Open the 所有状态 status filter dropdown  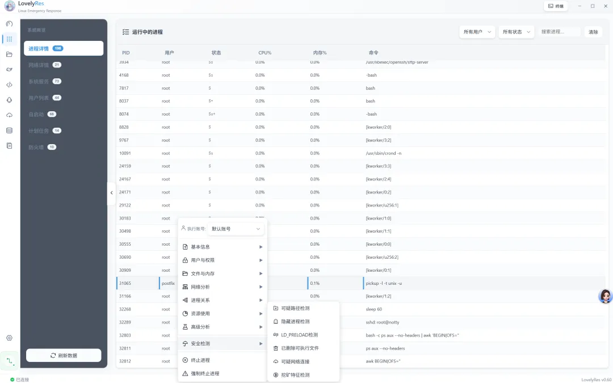coord(516,32)
